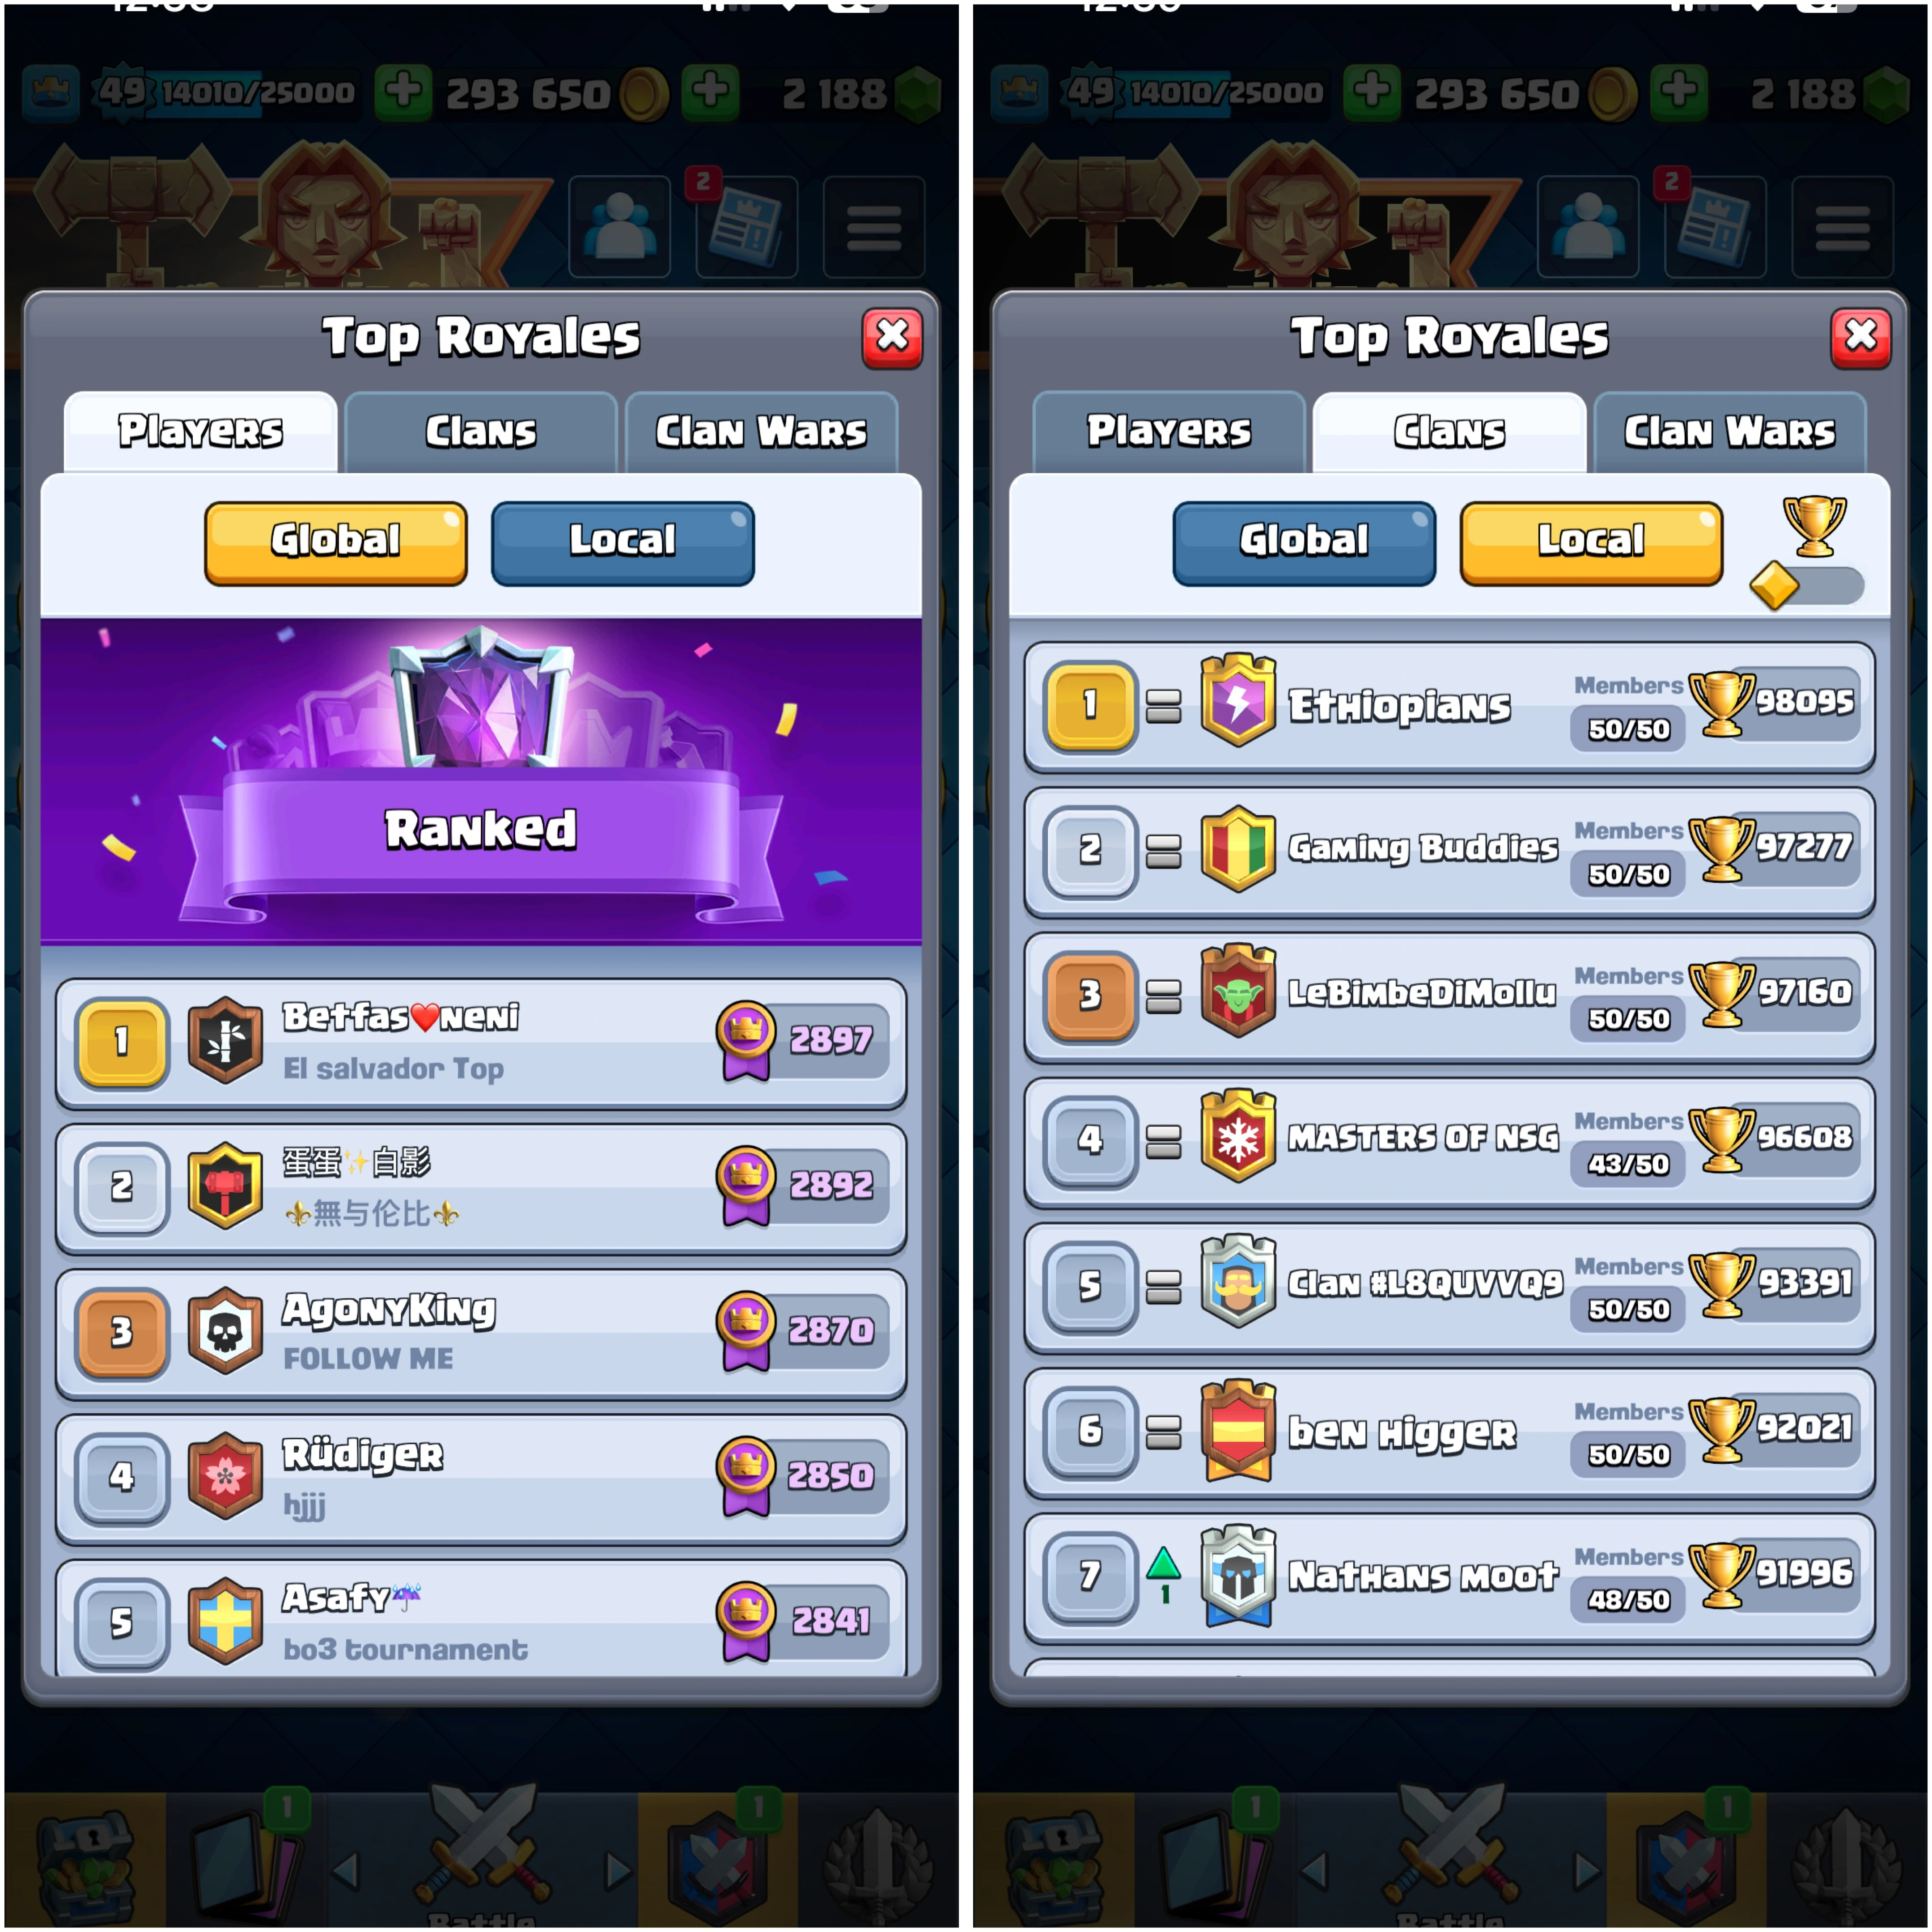Select Local filter in Players panel
This screenshot has width=1932, height=1932.
[622, 542]
